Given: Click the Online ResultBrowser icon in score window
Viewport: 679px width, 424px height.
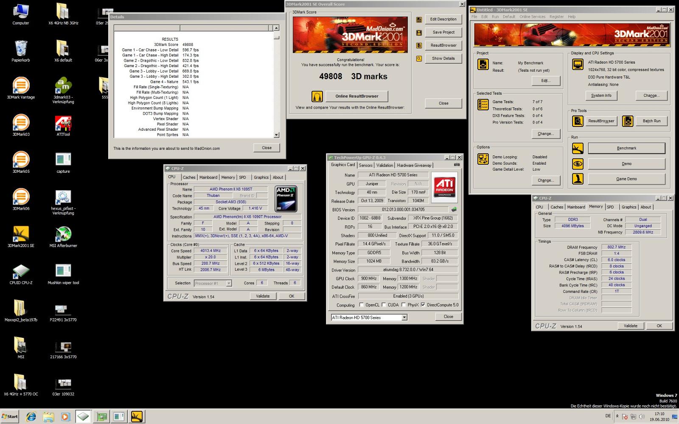Looking at the screenshot, I should click(317, 96).
